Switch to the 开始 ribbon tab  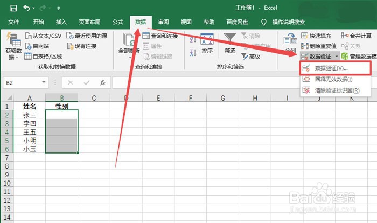[38, 22]
